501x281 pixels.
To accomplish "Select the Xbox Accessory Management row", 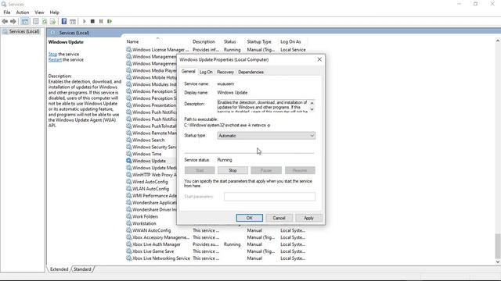I will [216, 237].
